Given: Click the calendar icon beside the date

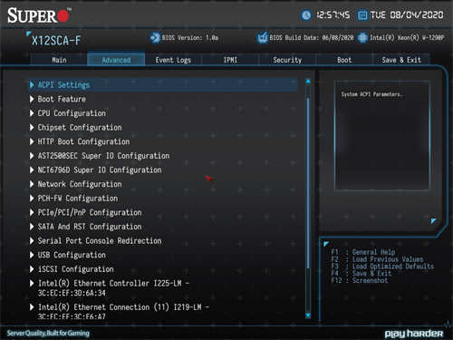Looking at the screenshot, I should [362, 15].
